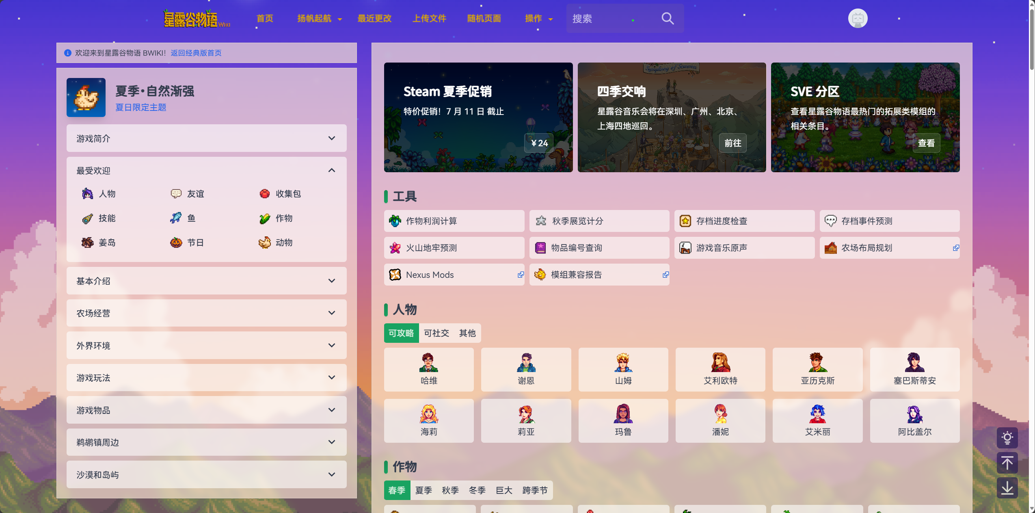Viewport: 1035px width, 513px height.
Task: Click 前往 on 四季交响 banner
Action: 732,143
